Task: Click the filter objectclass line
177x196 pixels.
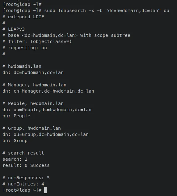Action: (37, 41)
